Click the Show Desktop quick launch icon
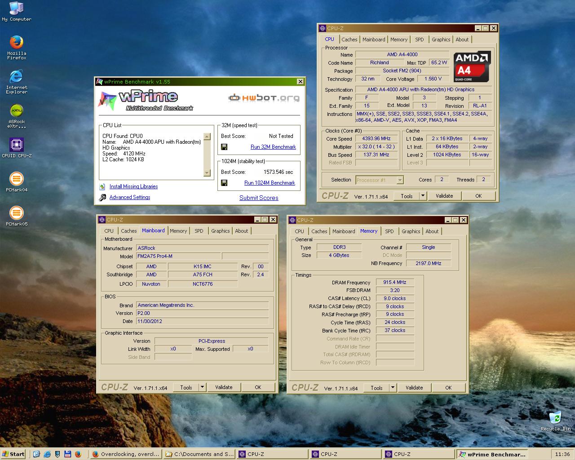This screenshot has height=460, width=575. (57, 454)
